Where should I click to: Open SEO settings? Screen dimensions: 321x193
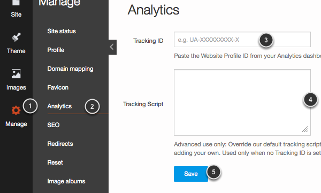(x=53, y=125)
